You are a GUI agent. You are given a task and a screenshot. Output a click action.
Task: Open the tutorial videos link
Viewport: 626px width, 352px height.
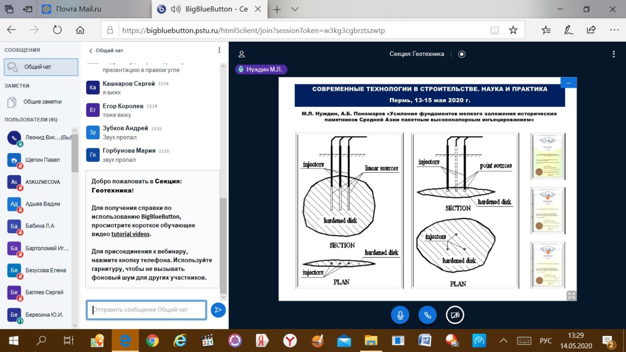[x=131, y=234]
